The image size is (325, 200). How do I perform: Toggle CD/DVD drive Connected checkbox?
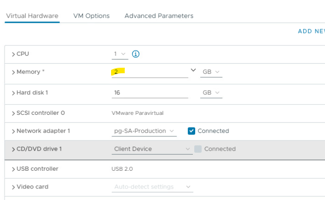pos(198,149)
